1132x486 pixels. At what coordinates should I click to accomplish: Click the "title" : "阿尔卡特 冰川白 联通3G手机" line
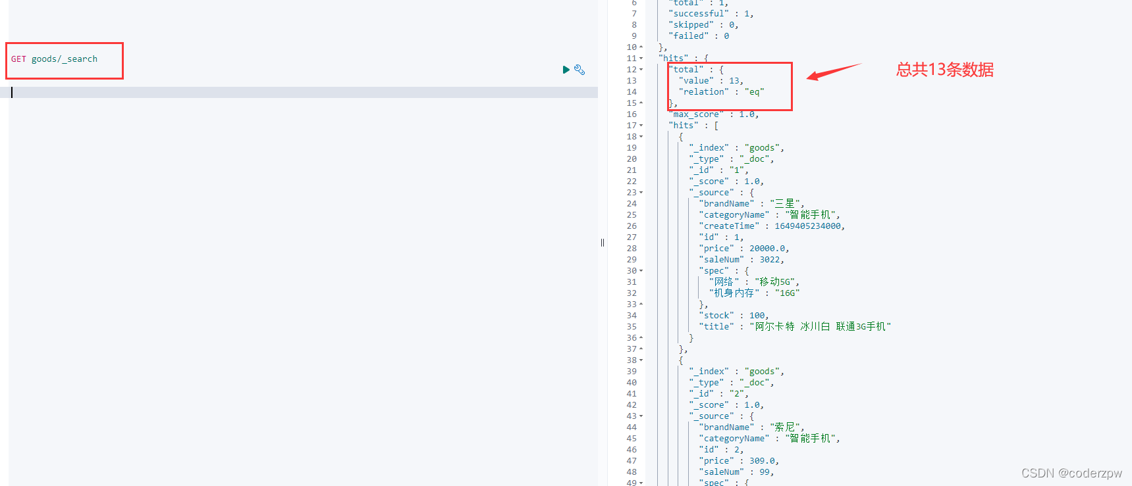[x=795, y=327]
